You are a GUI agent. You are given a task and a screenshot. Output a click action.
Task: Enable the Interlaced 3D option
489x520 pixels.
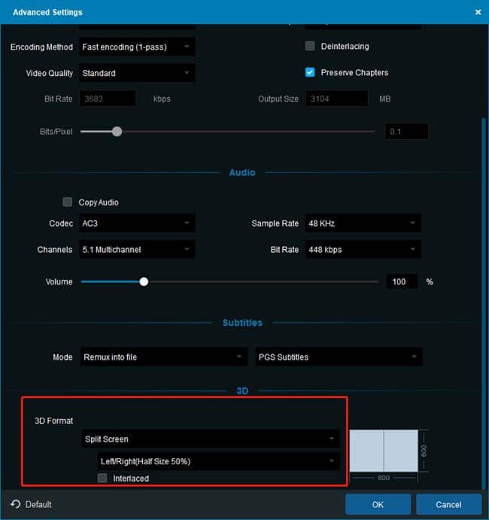pyautogui.click(x=102, y=478)
